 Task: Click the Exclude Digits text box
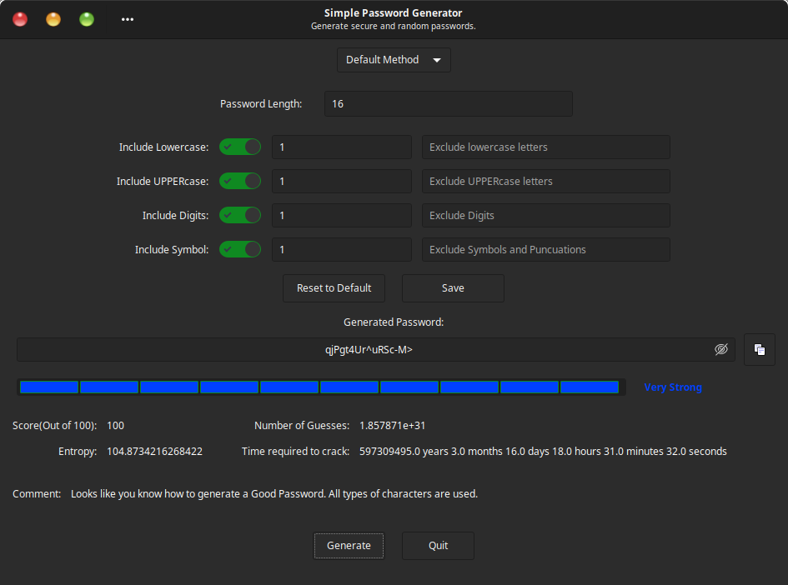[x=545, y=216]
